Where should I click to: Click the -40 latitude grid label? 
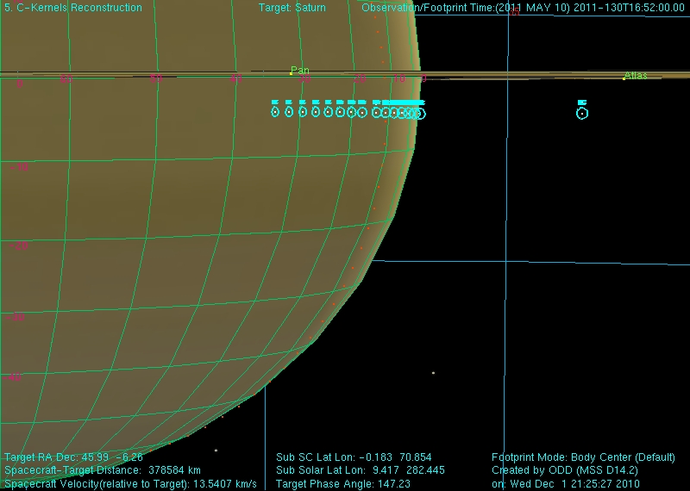pyautogui.click(x=13, y=376)
